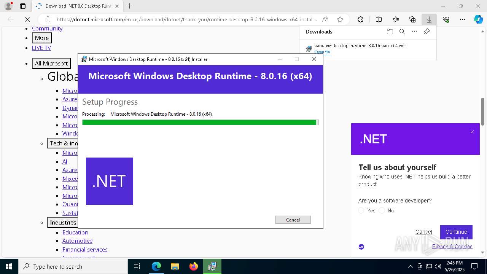Launch Firefox from the taskbar

pyautogui.click(x=193, y=266)
